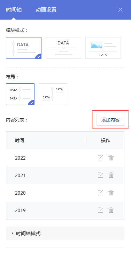The image size is (131, 258).
Task: Select the left-aligned DATA layout
Action: click(x=20, y=94)
